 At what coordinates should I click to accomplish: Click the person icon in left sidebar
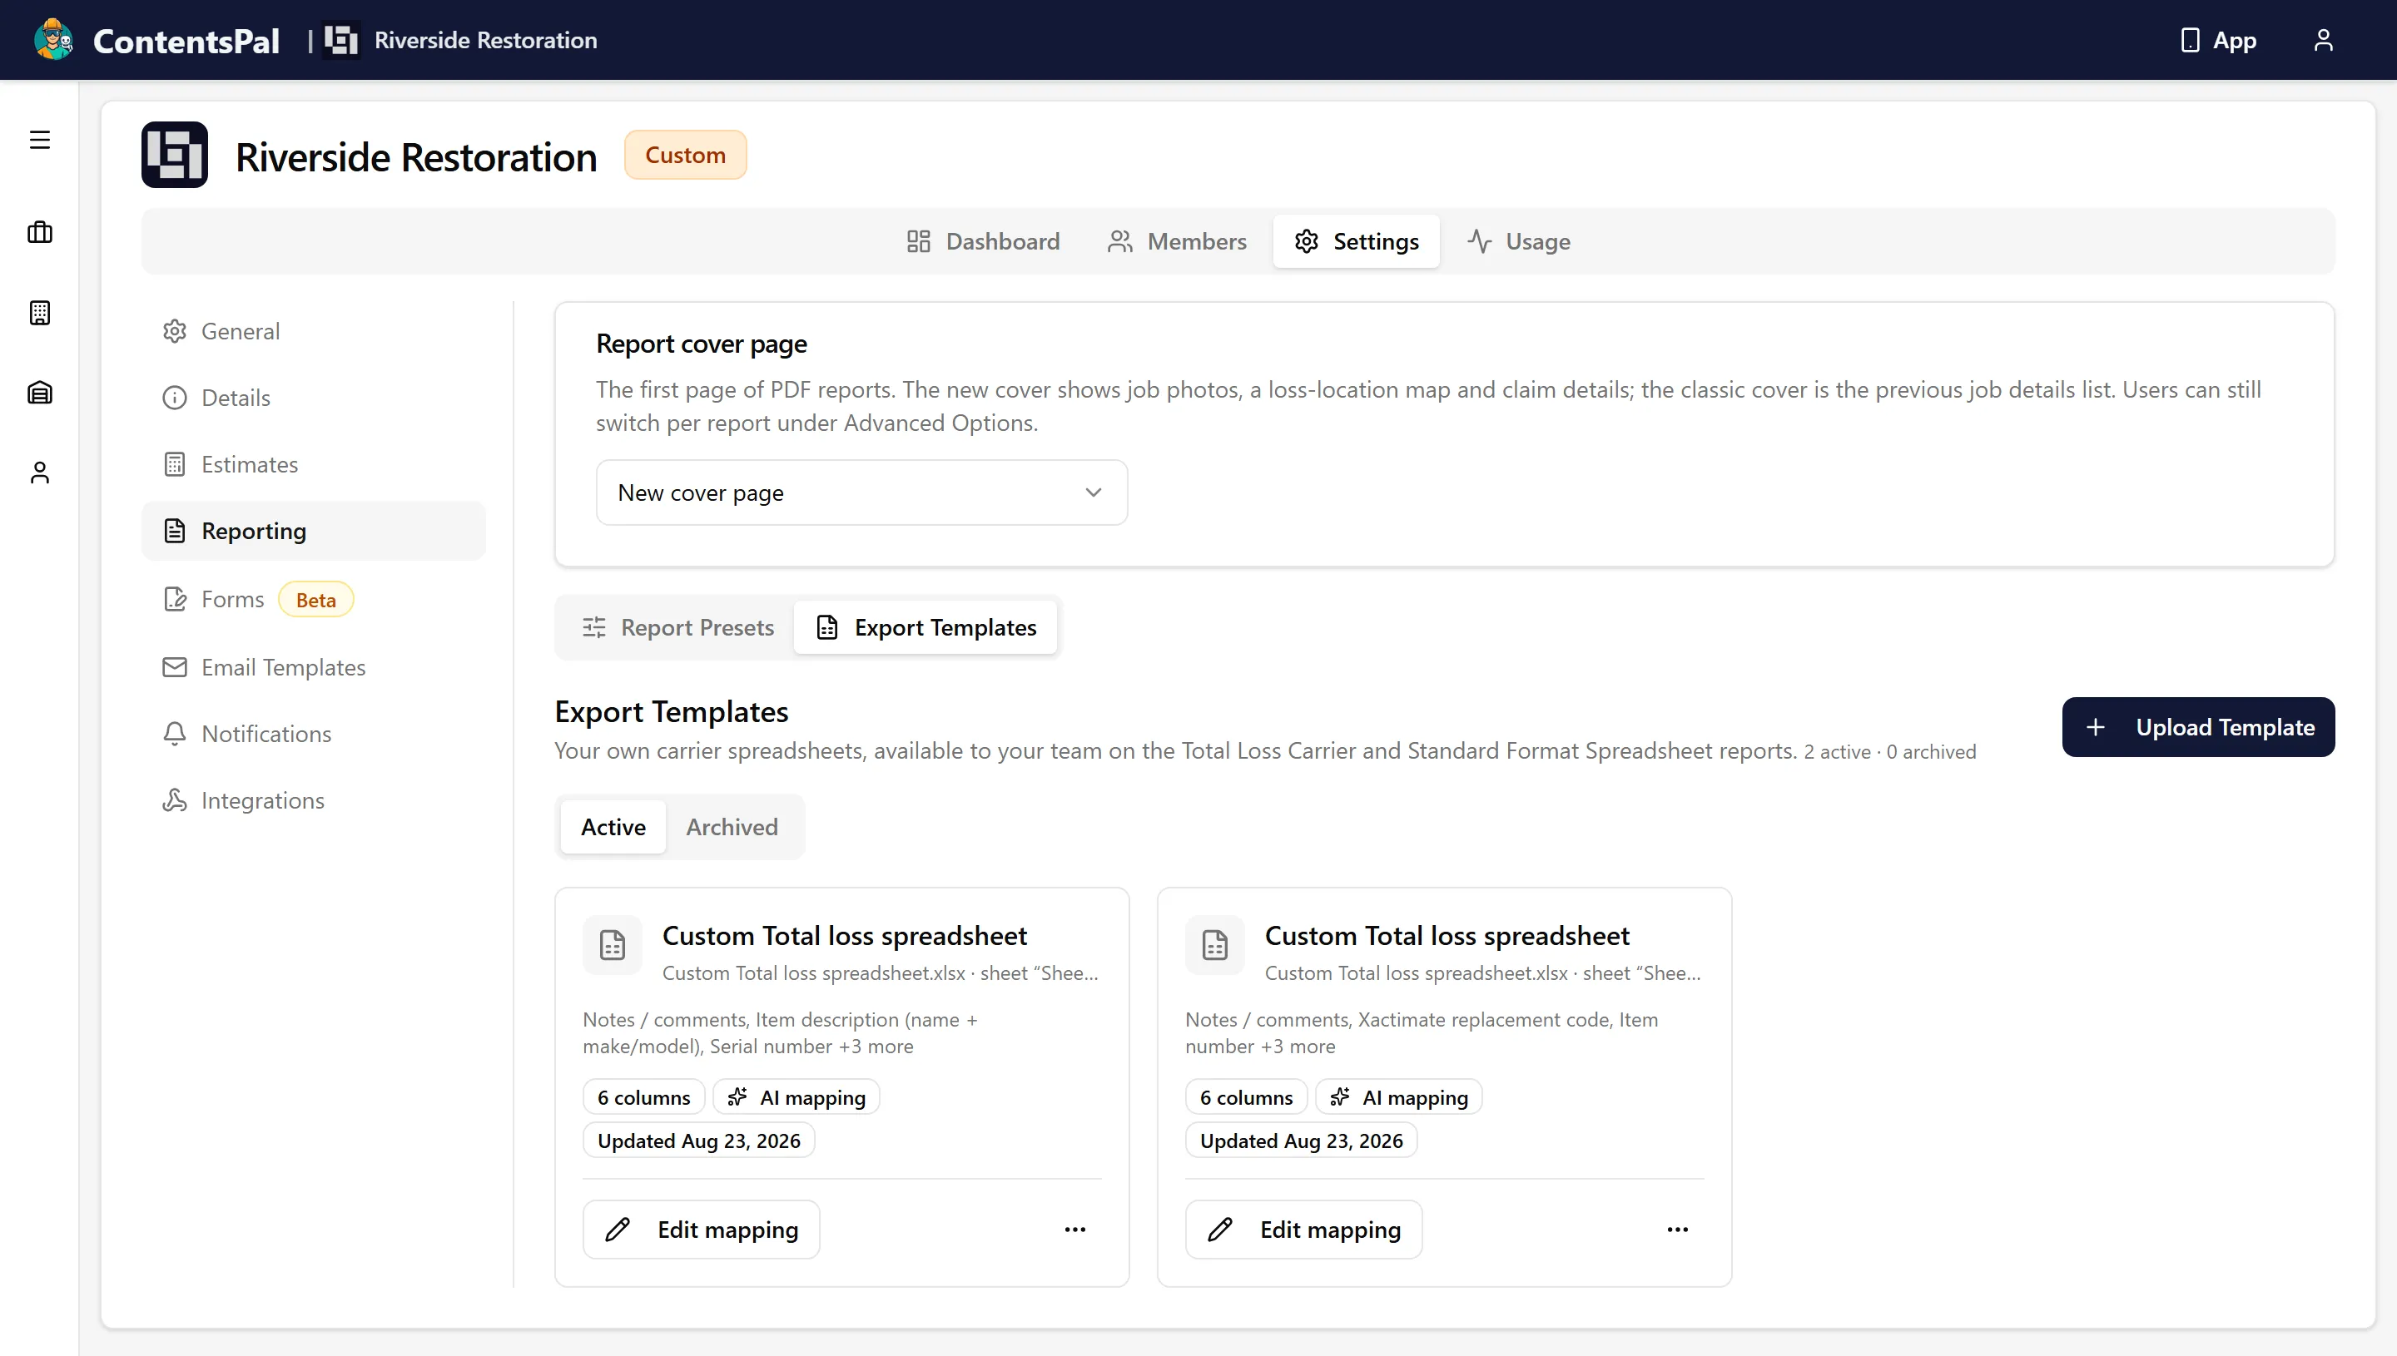[x=39, y=473]
